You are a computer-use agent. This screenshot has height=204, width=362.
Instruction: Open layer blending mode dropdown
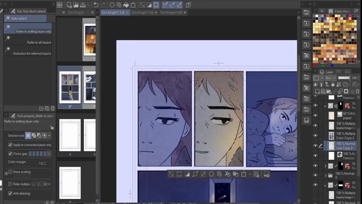point(330,78)
